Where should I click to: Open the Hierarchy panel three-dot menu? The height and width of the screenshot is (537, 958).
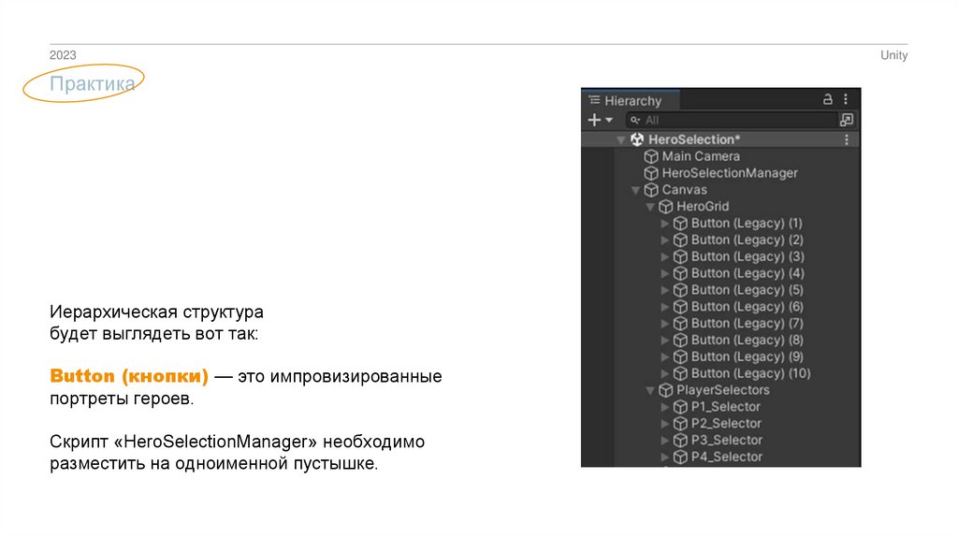pos(846,99)
